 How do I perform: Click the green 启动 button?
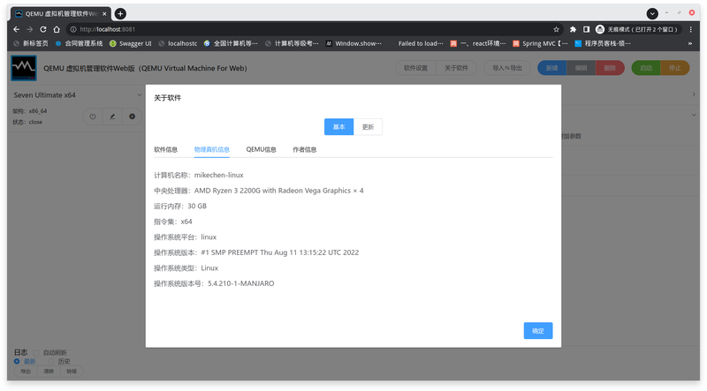click(x=646, y=68)
